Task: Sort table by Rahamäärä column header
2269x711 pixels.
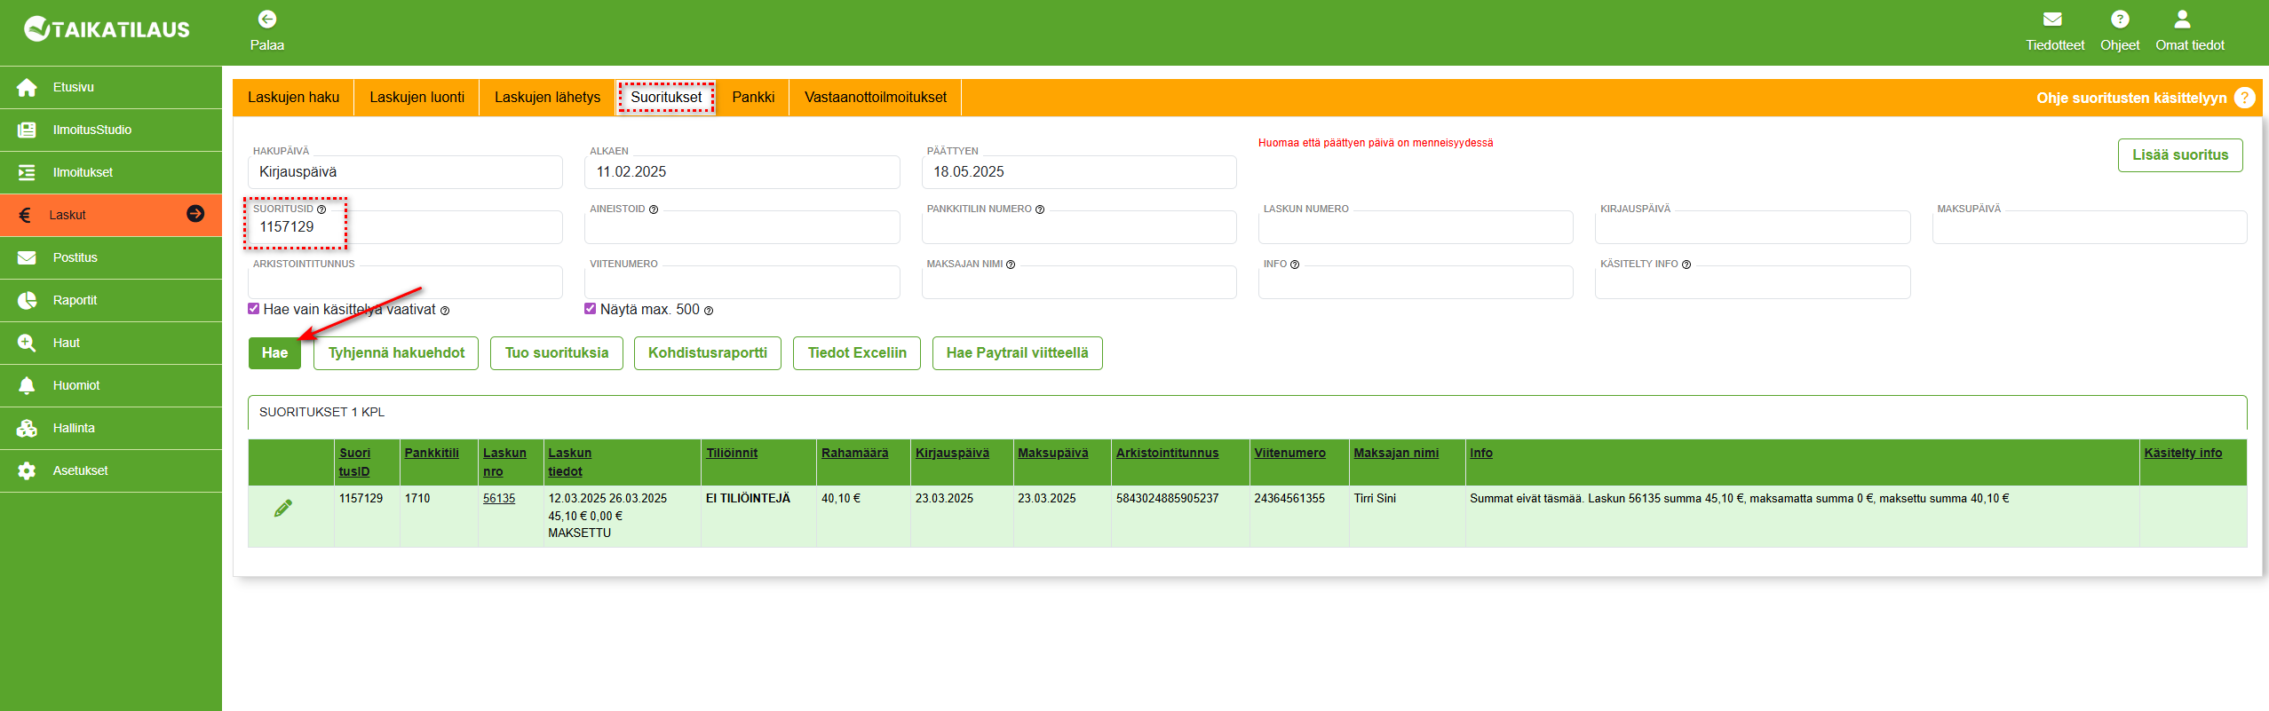Action: (x=853, y=453)
